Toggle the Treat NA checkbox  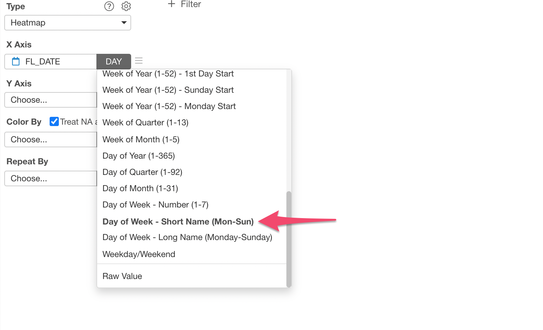tap(54, 121)
